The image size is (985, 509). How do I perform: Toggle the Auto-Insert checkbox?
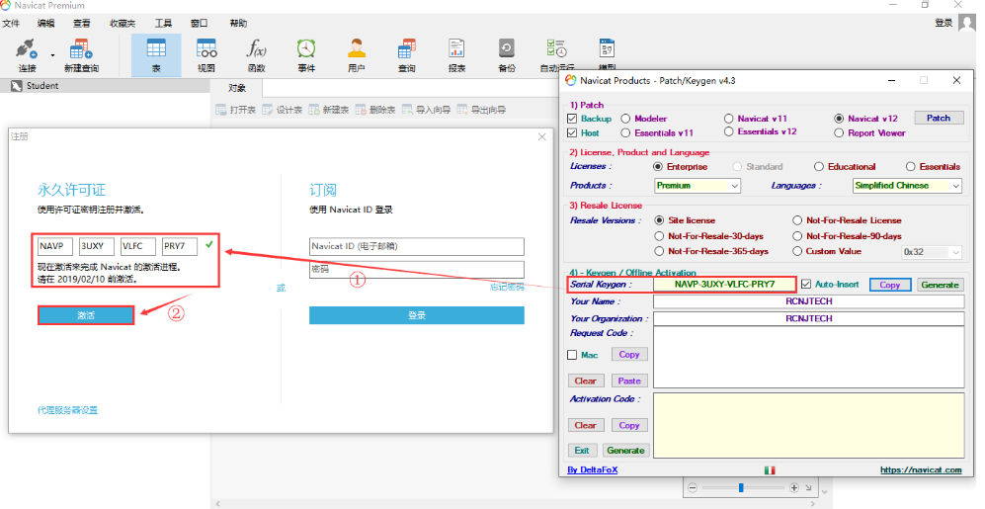click(x=806, y=284)
